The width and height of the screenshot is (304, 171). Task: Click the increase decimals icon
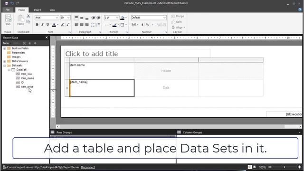pos(159,25)
